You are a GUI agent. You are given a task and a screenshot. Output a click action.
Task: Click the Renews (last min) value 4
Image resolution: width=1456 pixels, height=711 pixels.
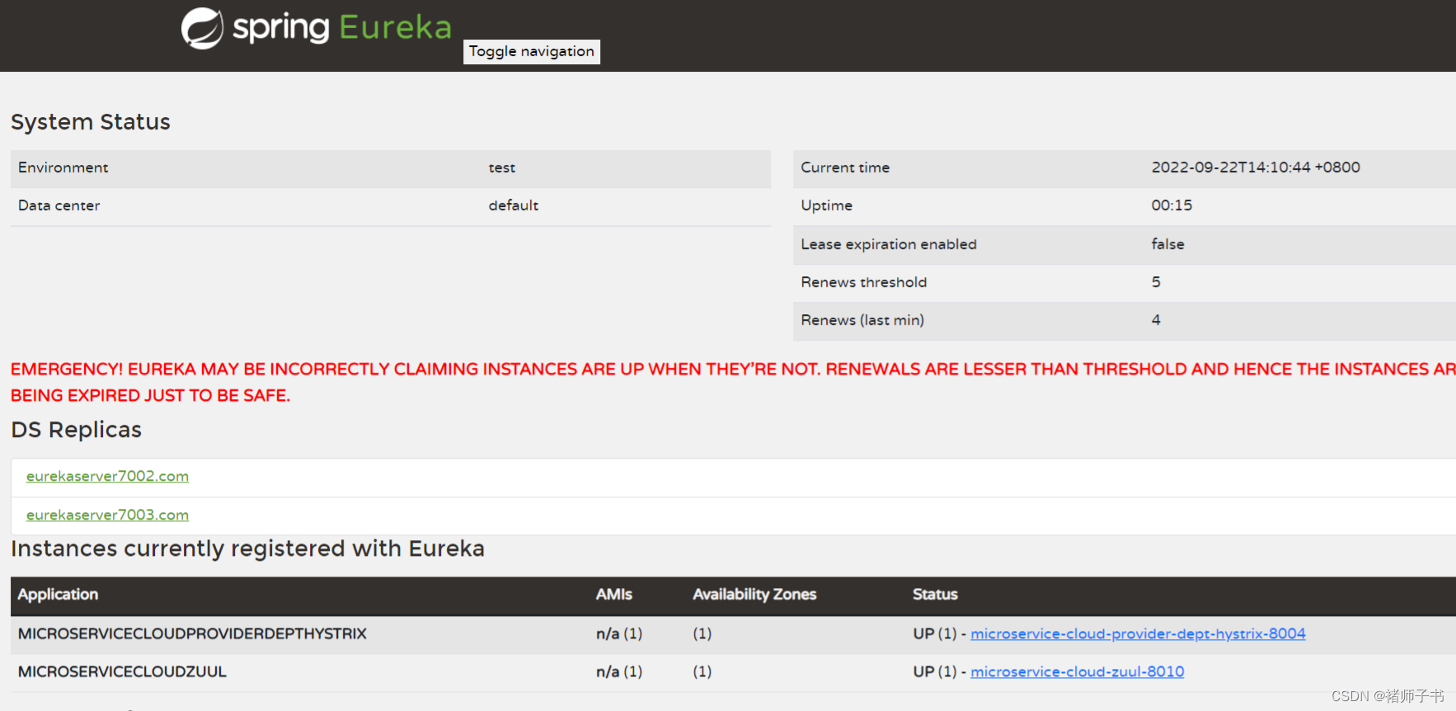click(1156, 320)
